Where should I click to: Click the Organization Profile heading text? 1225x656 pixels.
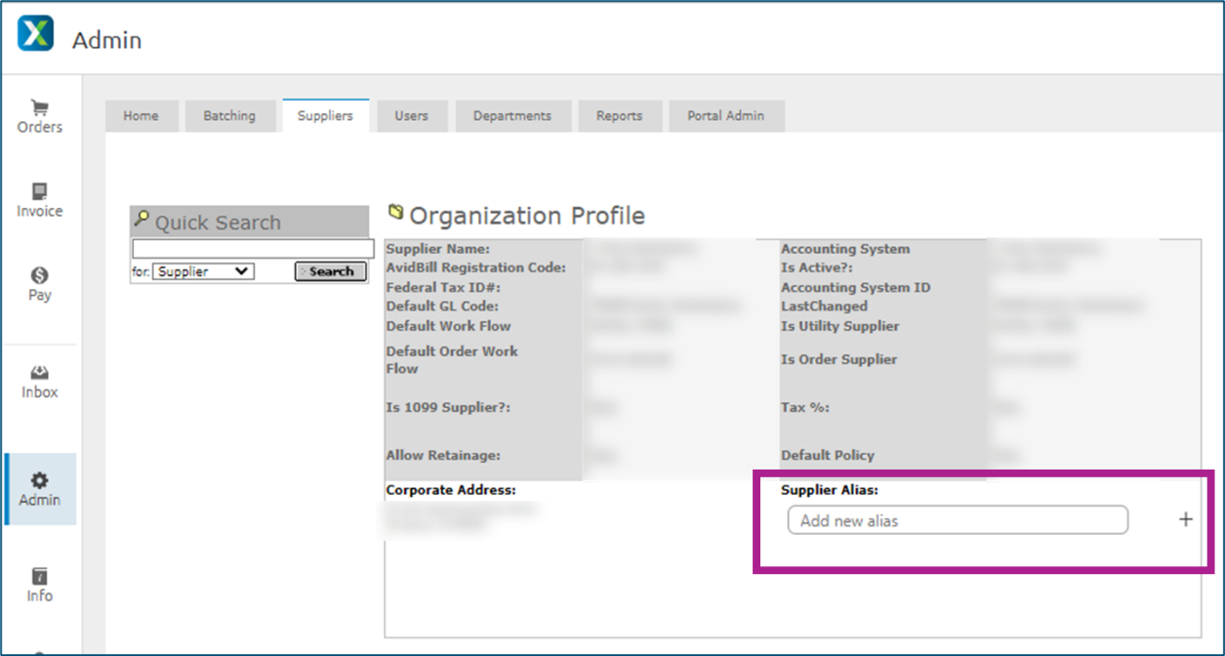tap(527, 215)
